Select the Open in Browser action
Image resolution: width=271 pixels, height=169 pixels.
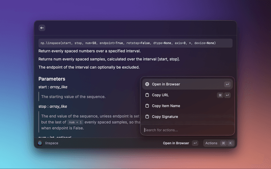166,84
